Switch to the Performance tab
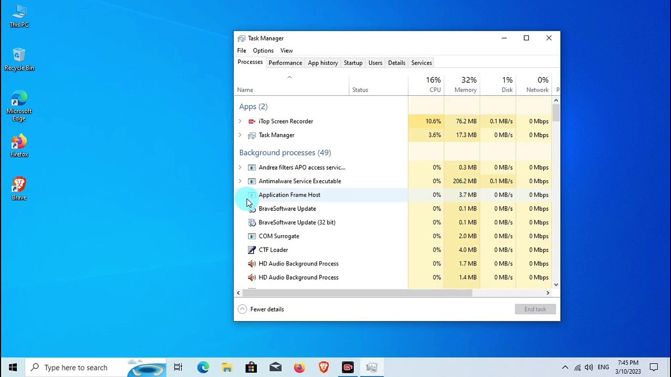The width and height of the screenshot is (671, 377). [x=285, y=63]
